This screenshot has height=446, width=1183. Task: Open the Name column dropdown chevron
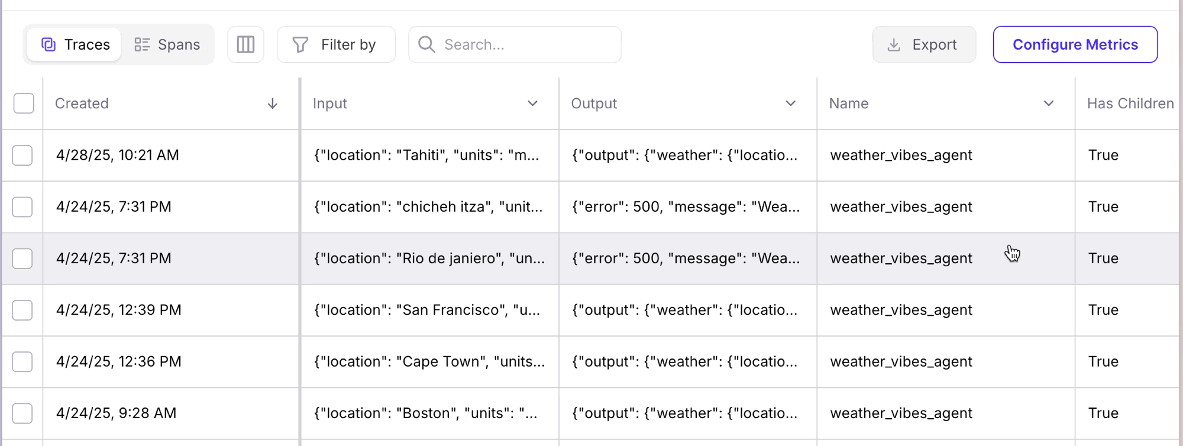click(1048, 104)
